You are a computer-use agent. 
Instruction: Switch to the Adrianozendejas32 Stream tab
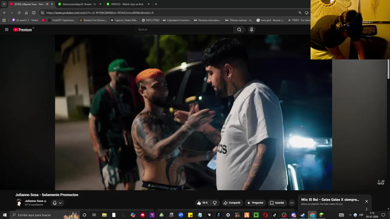(79, 4)
